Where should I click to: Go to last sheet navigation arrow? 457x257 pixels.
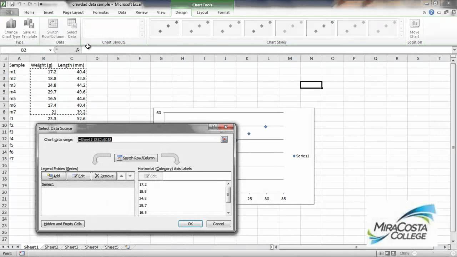pos(17,247)
